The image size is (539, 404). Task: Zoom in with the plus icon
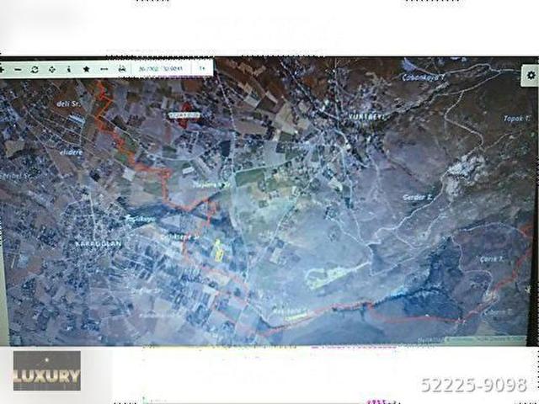click(2, 70)
